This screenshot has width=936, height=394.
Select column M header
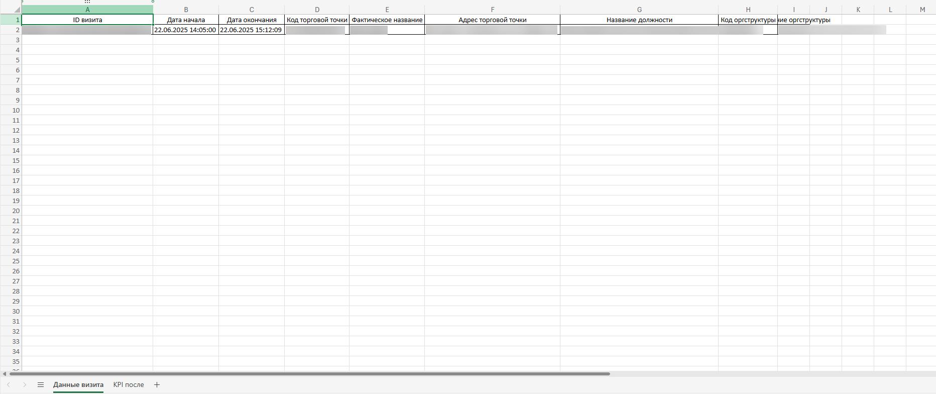922,10
